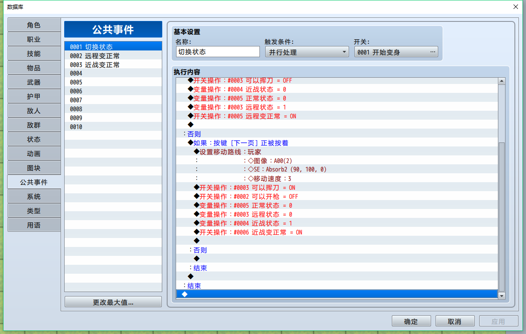Confirm with the 确定 button

coord(411,321)
